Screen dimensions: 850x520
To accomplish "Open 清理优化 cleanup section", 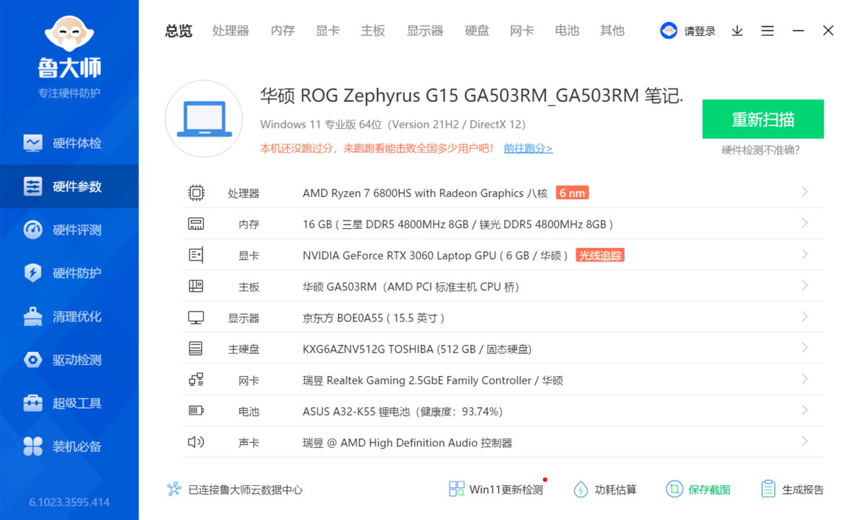I will (x=69, y=317).
